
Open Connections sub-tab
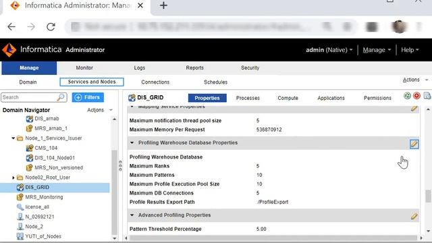(x=155, y=82)
